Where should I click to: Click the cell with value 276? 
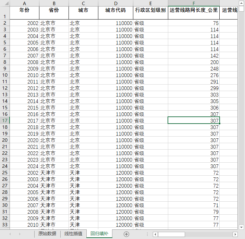(x=194, y=75)
